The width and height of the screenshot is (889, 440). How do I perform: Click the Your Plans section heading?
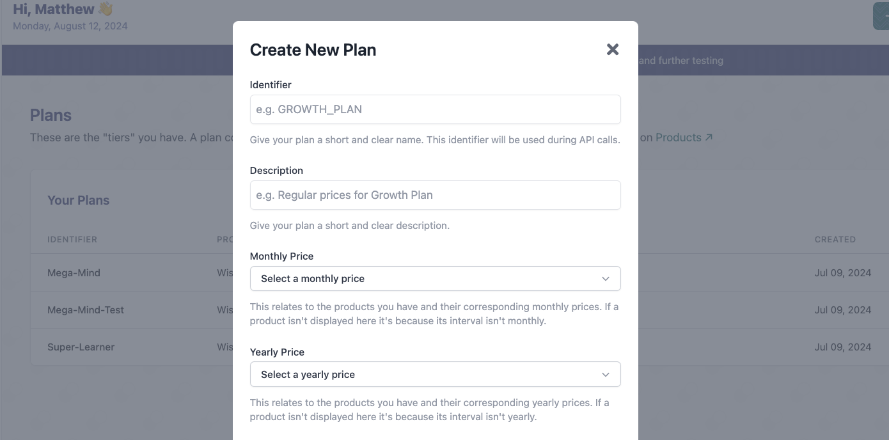coord(78,200)
